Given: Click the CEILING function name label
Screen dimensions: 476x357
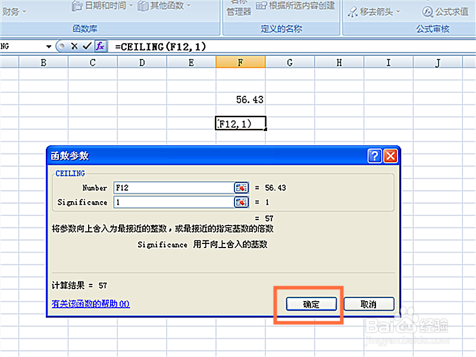Looking at the screenshot, I should pyautogui.click(x=70, y=173).
